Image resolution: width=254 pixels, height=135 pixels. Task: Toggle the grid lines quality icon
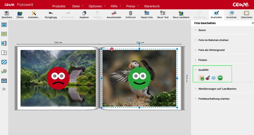[x=214, y=78]
